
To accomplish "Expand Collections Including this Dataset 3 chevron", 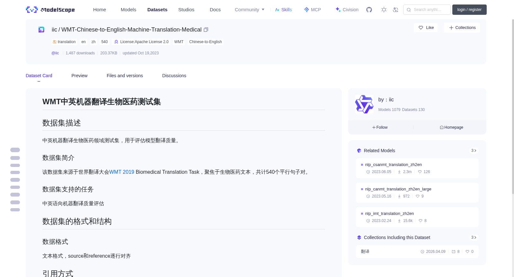I will [474, 237].
